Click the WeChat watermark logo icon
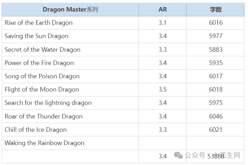The height and width of the screenshot is (165, 248). coord(178,155)
